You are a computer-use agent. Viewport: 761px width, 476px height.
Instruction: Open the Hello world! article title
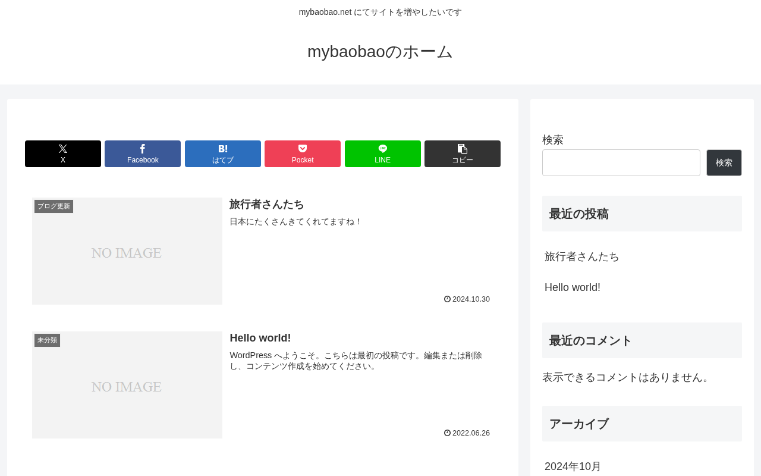[260, 338]
